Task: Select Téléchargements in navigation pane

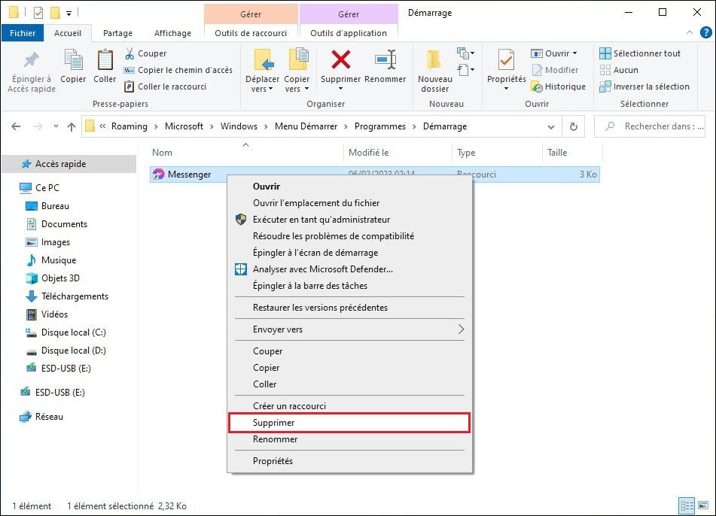Action: [75, 296]
